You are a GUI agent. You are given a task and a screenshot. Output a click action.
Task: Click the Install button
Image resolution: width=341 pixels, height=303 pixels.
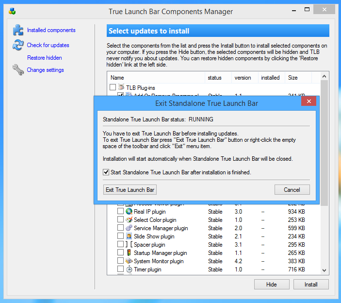coord(311,285)
